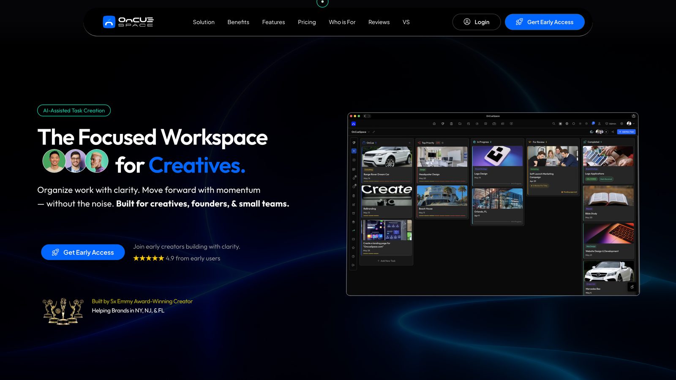Image resolution: width=676 pixels, height=380 pixels.
Task: Click the logout icon at mockup sidebar bottom
Action: tap(353, 265)
